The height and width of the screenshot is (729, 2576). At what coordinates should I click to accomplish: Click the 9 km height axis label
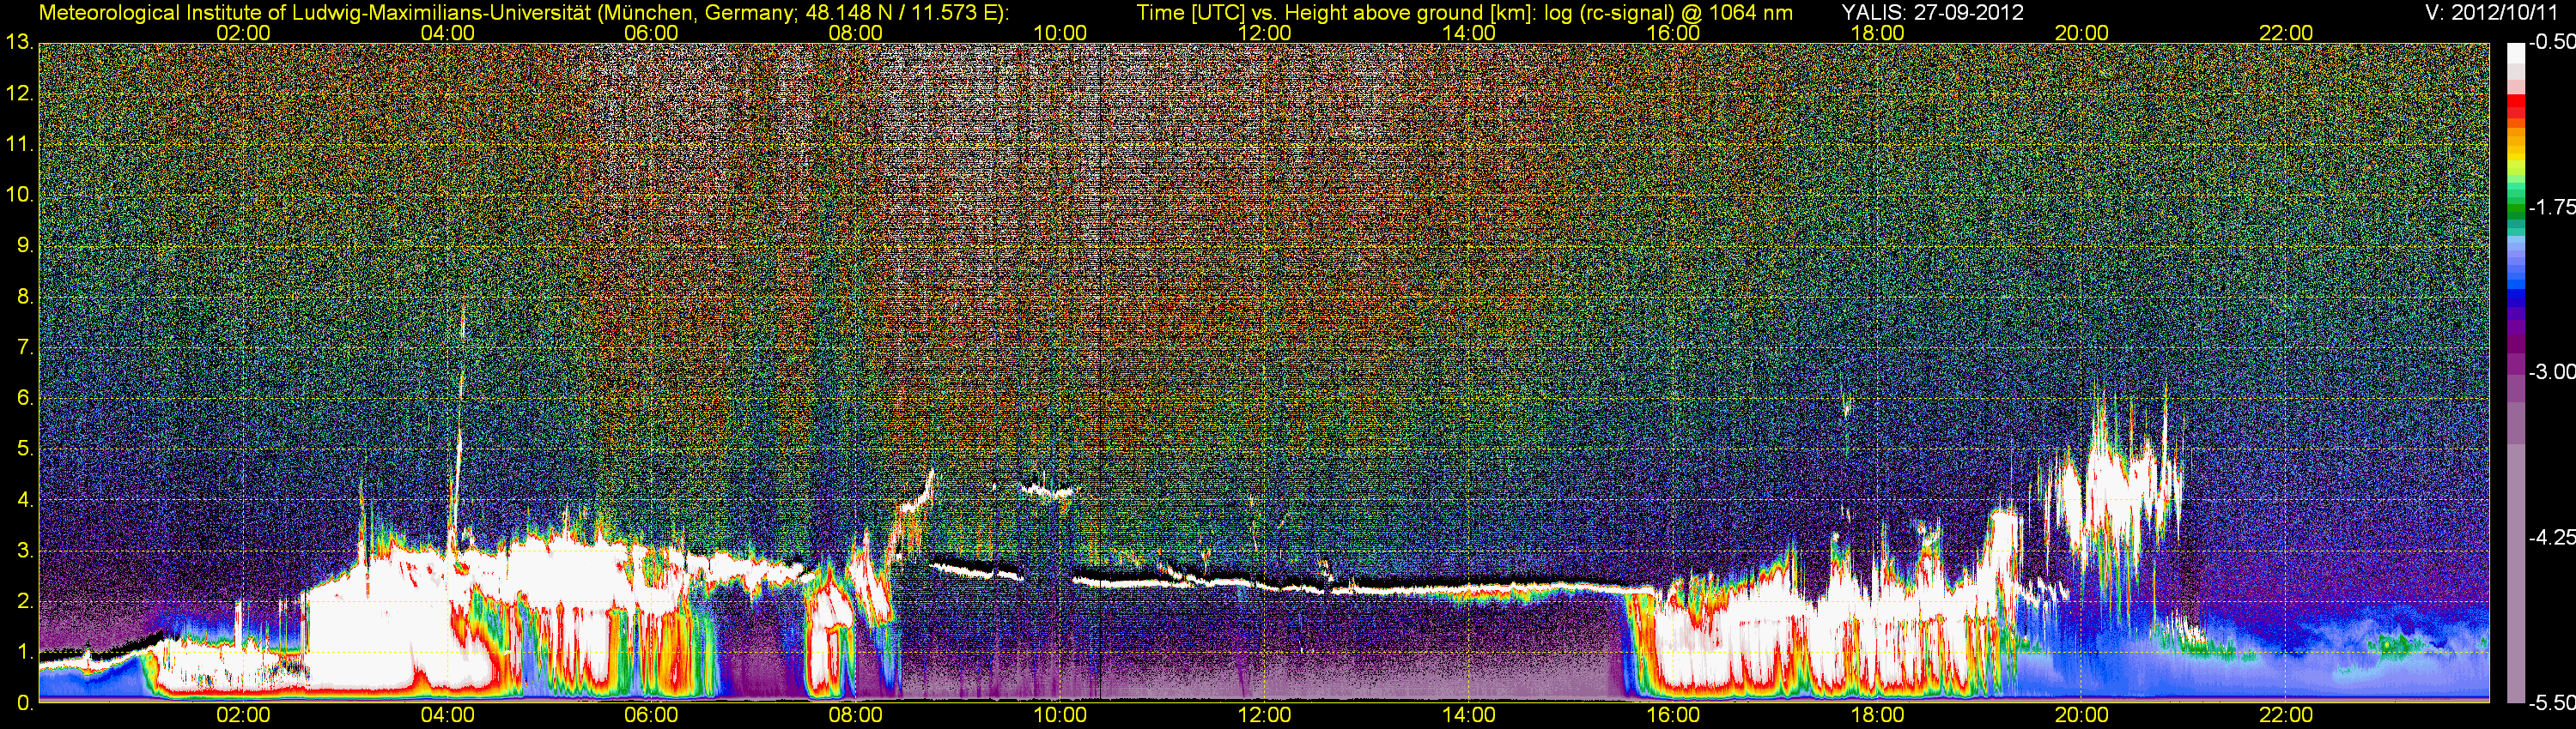click(x=25, y=245)
